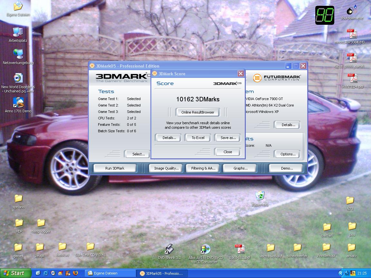Screen dimensions: 371x278
Task: Click the Online ResultBrowser button
Action: [197, 112]
